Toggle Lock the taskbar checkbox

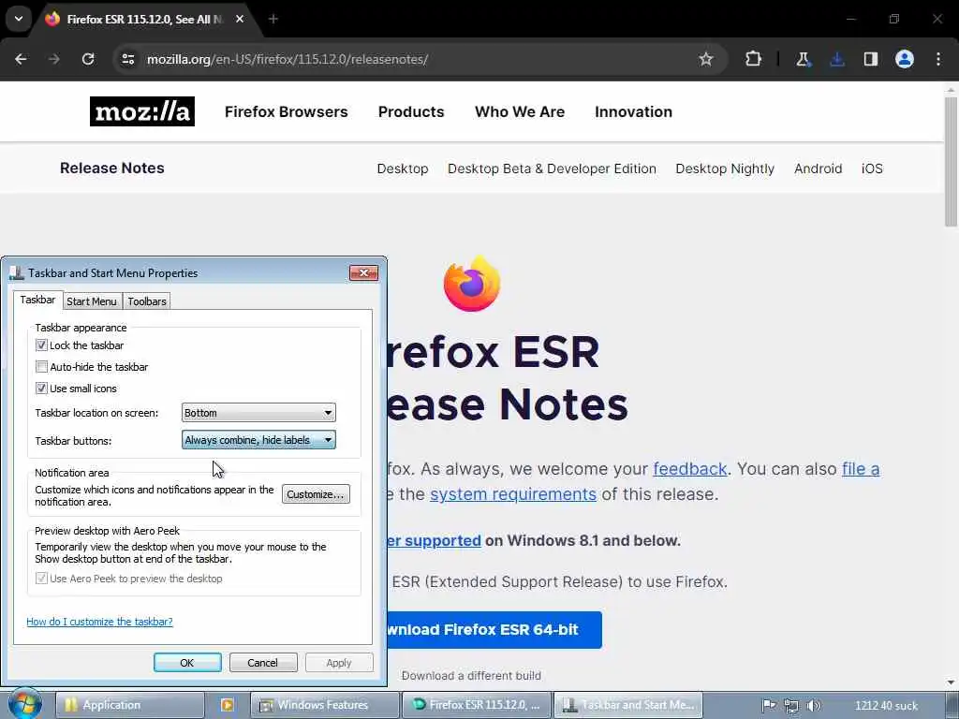point(41,345)
